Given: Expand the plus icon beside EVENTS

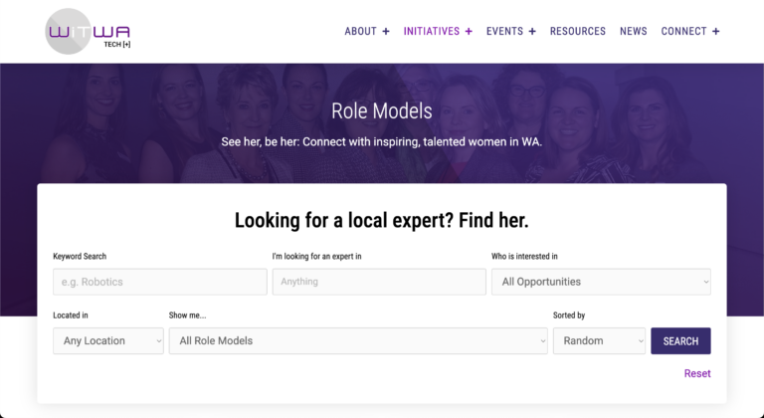Looking at the screenshot, I should (x=532, y=31).
